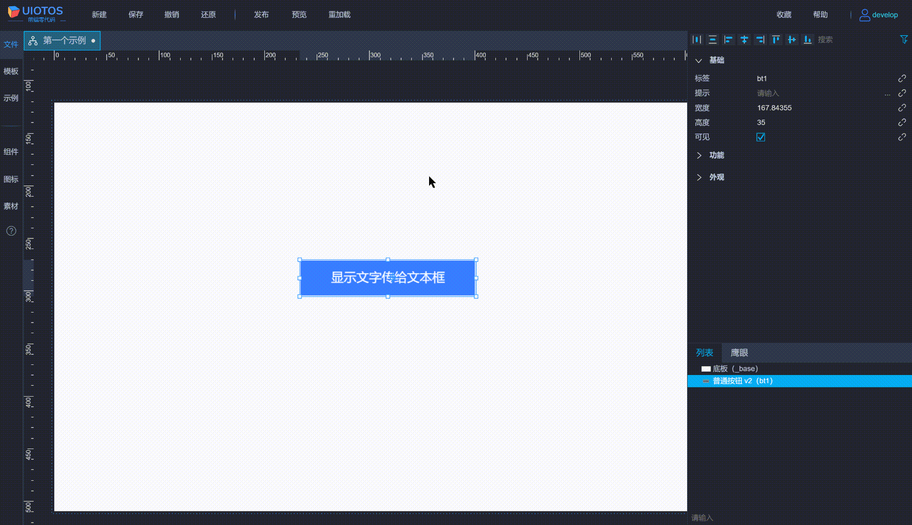This screenshot has height=525, width=912.
Task: Open the 组件 panel in left sidebar
Action: [x=11, y=152]
